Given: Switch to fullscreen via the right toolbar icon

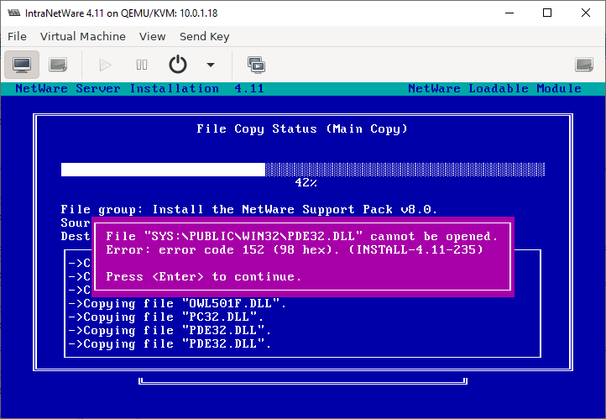Looking at the screenshot, I should click(583, 65).
